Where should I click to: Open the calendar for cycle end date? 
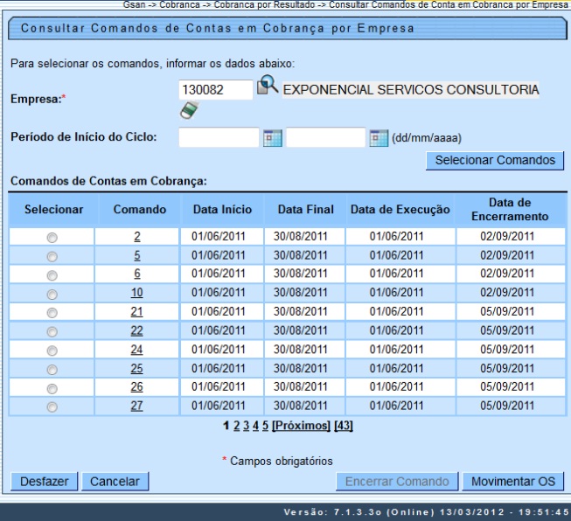pos(379,138)
